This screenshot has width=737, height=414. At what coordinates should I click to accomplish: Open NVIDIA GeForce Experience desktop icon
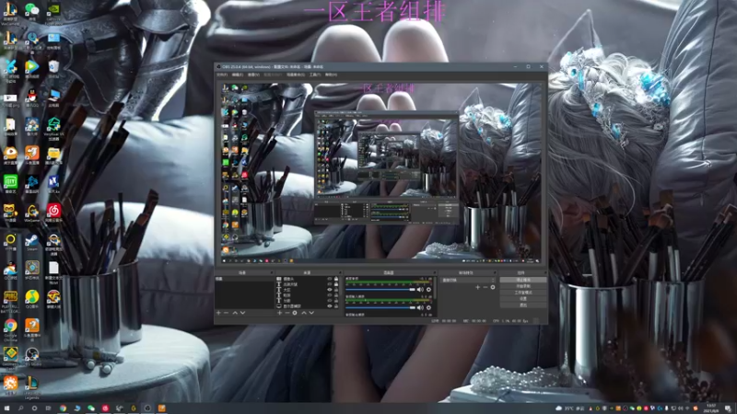(x=53, y=11)
